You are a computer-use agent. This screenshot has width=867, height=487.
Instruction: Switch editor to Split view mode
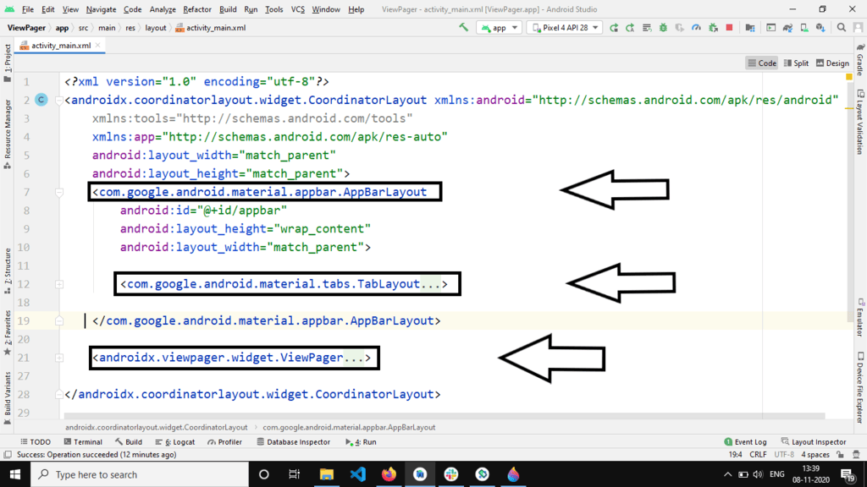(x=794, y=62)
